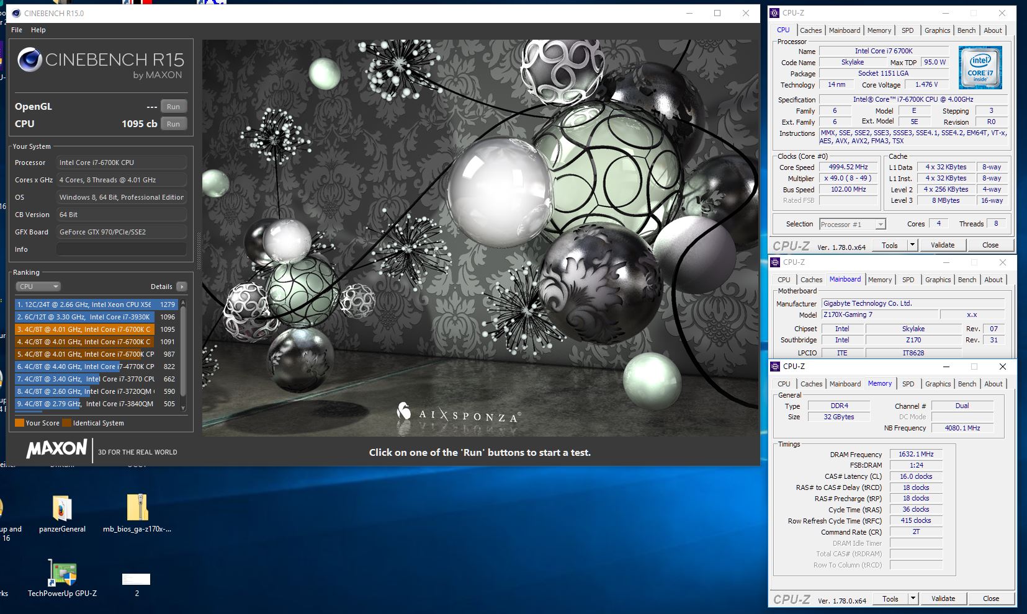This screenshot has height=614, width=1027.
Task: Select ranking row 6 Core i7-4770K 822
Action: click(x=96, y=367)
